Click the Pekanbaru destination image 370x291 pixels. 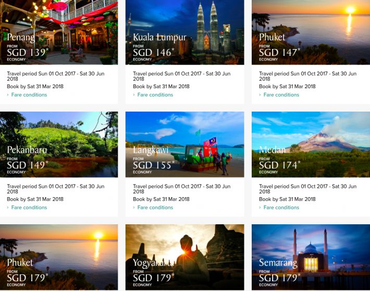point(59,144)
